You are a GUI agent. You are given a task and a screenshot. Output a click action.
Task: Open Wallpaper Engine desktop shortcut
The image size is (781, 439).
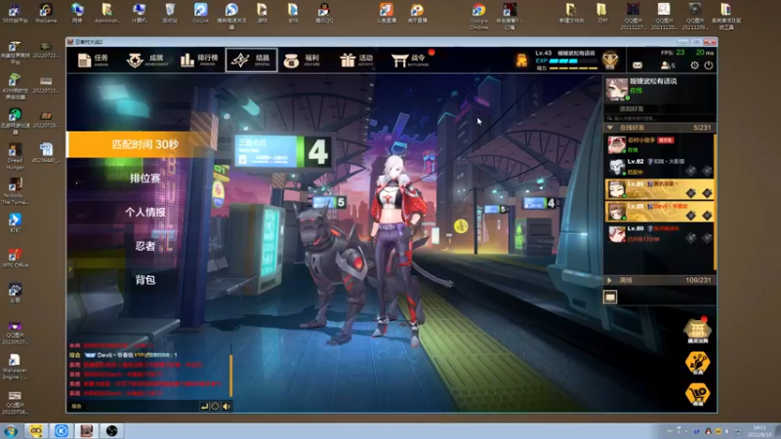pyautogui.click(x=15, y=368)
